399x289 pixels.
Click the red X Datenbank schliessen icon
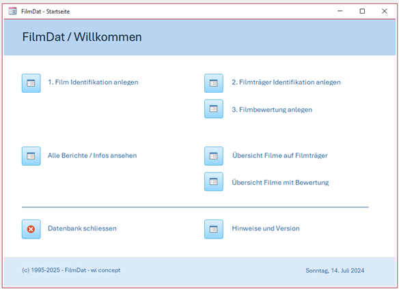click(31, 229)
